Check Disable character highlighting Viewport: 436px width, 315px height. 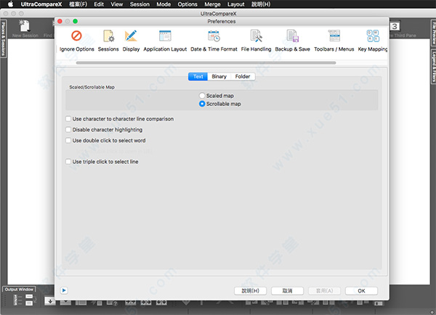68,129
